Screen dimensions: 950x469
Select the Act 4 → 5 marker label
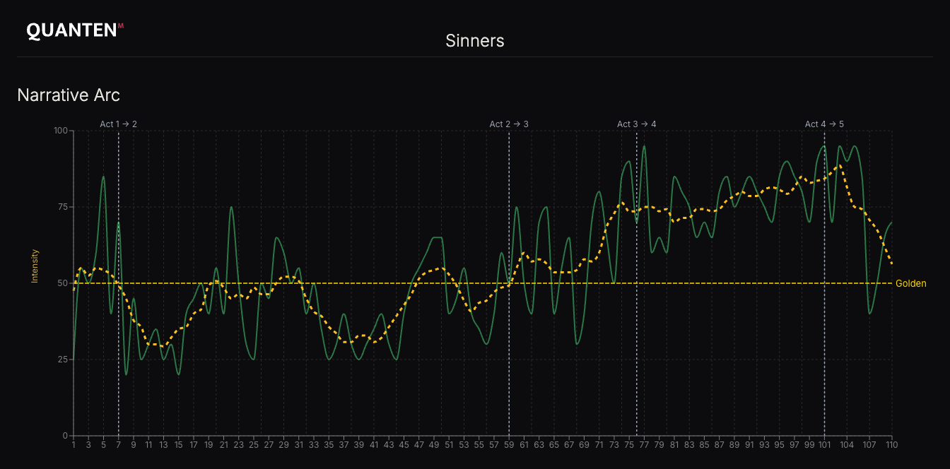click(x=824, y=124)
